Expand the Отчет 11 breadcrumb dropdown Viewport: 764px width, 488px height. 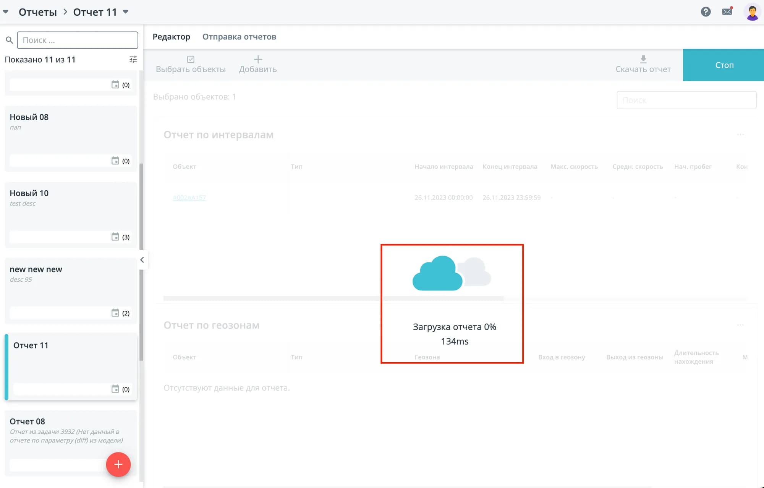pyautogui.click(x=125, y=12)
